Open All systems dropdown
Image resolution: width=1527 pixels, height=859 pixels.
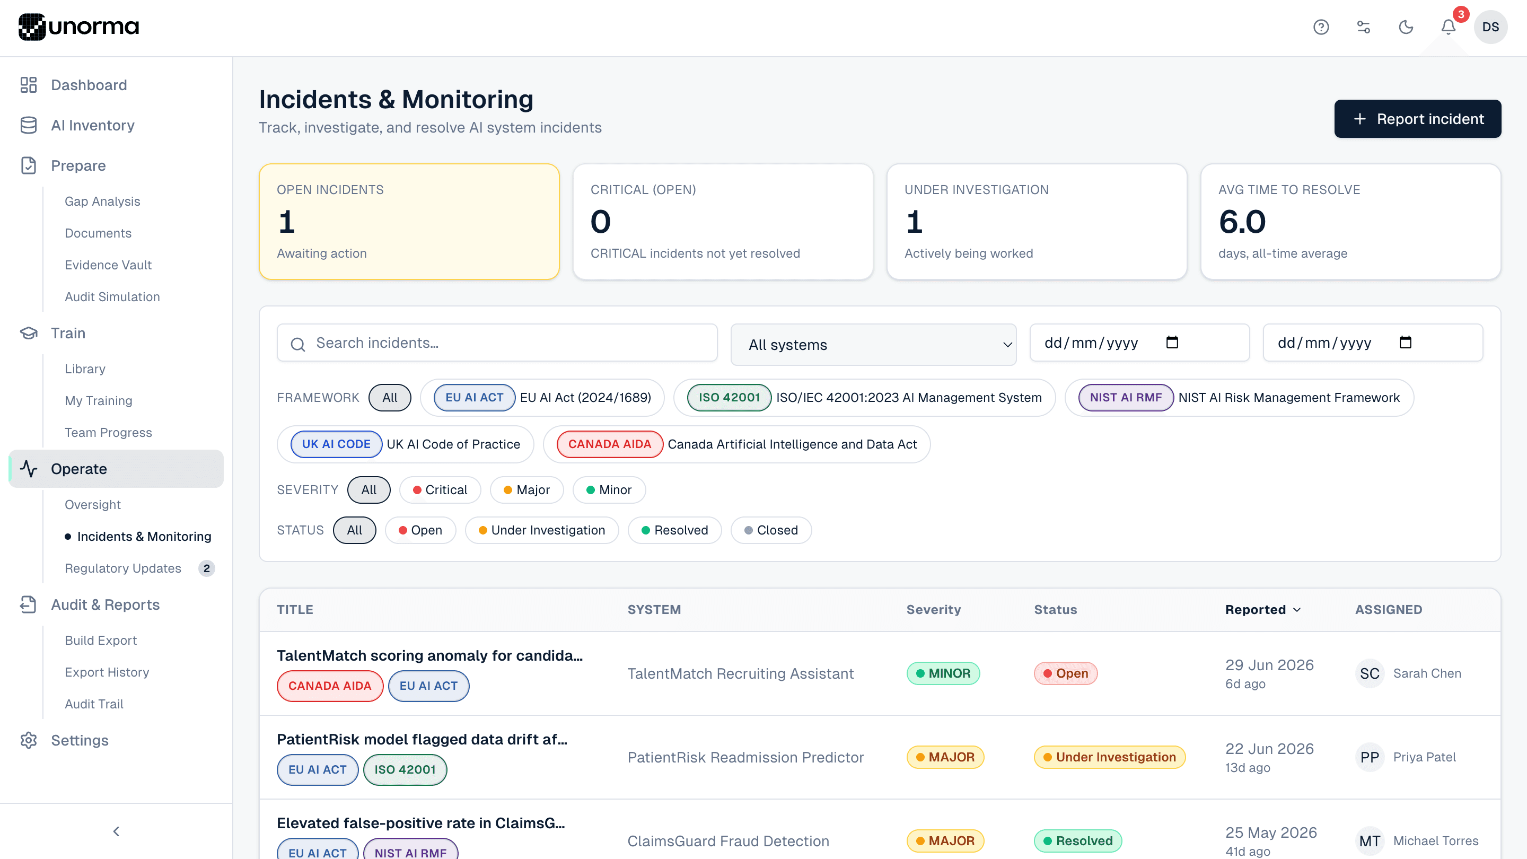873,345
